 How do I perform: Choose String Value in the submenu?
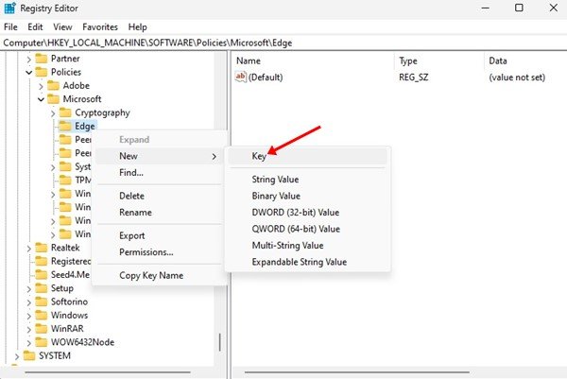click(x=308, y=180)
